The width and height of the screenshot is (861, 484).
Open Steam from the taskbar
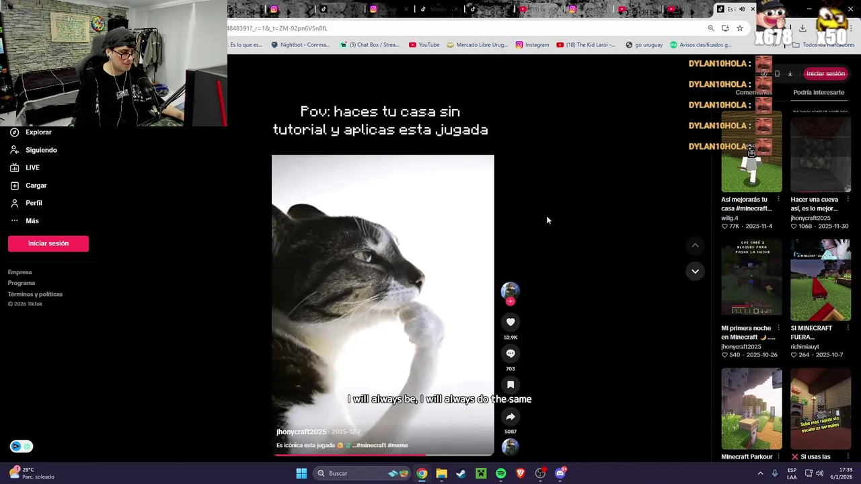tap(461, 473)
